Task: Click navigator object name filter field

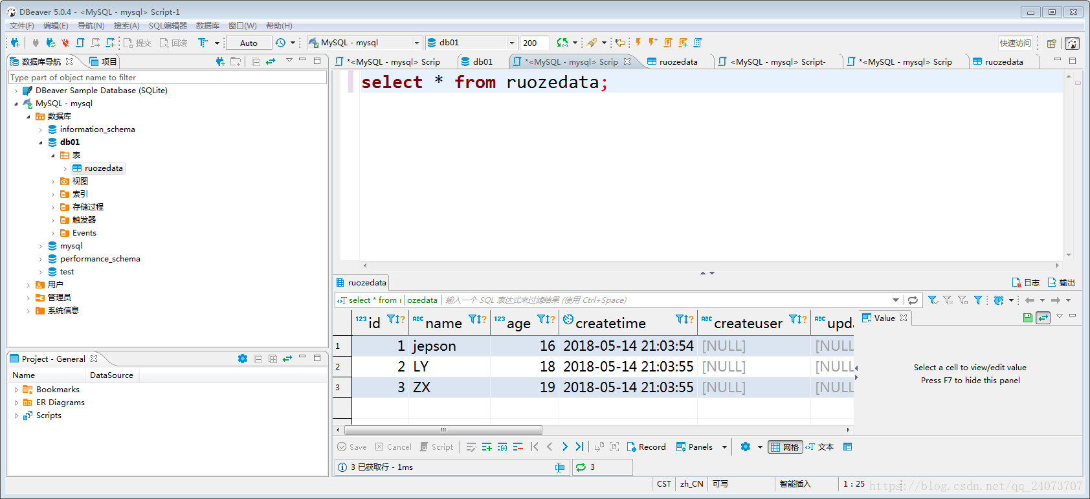Action: (x=168, y=77)
